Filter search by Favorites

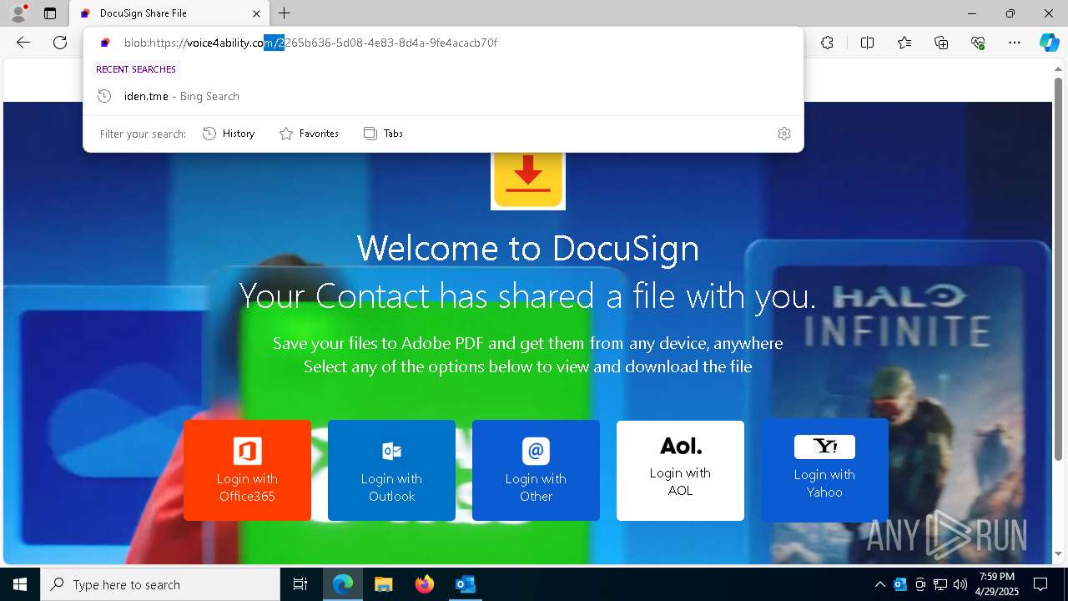click(x=309, y=134)
